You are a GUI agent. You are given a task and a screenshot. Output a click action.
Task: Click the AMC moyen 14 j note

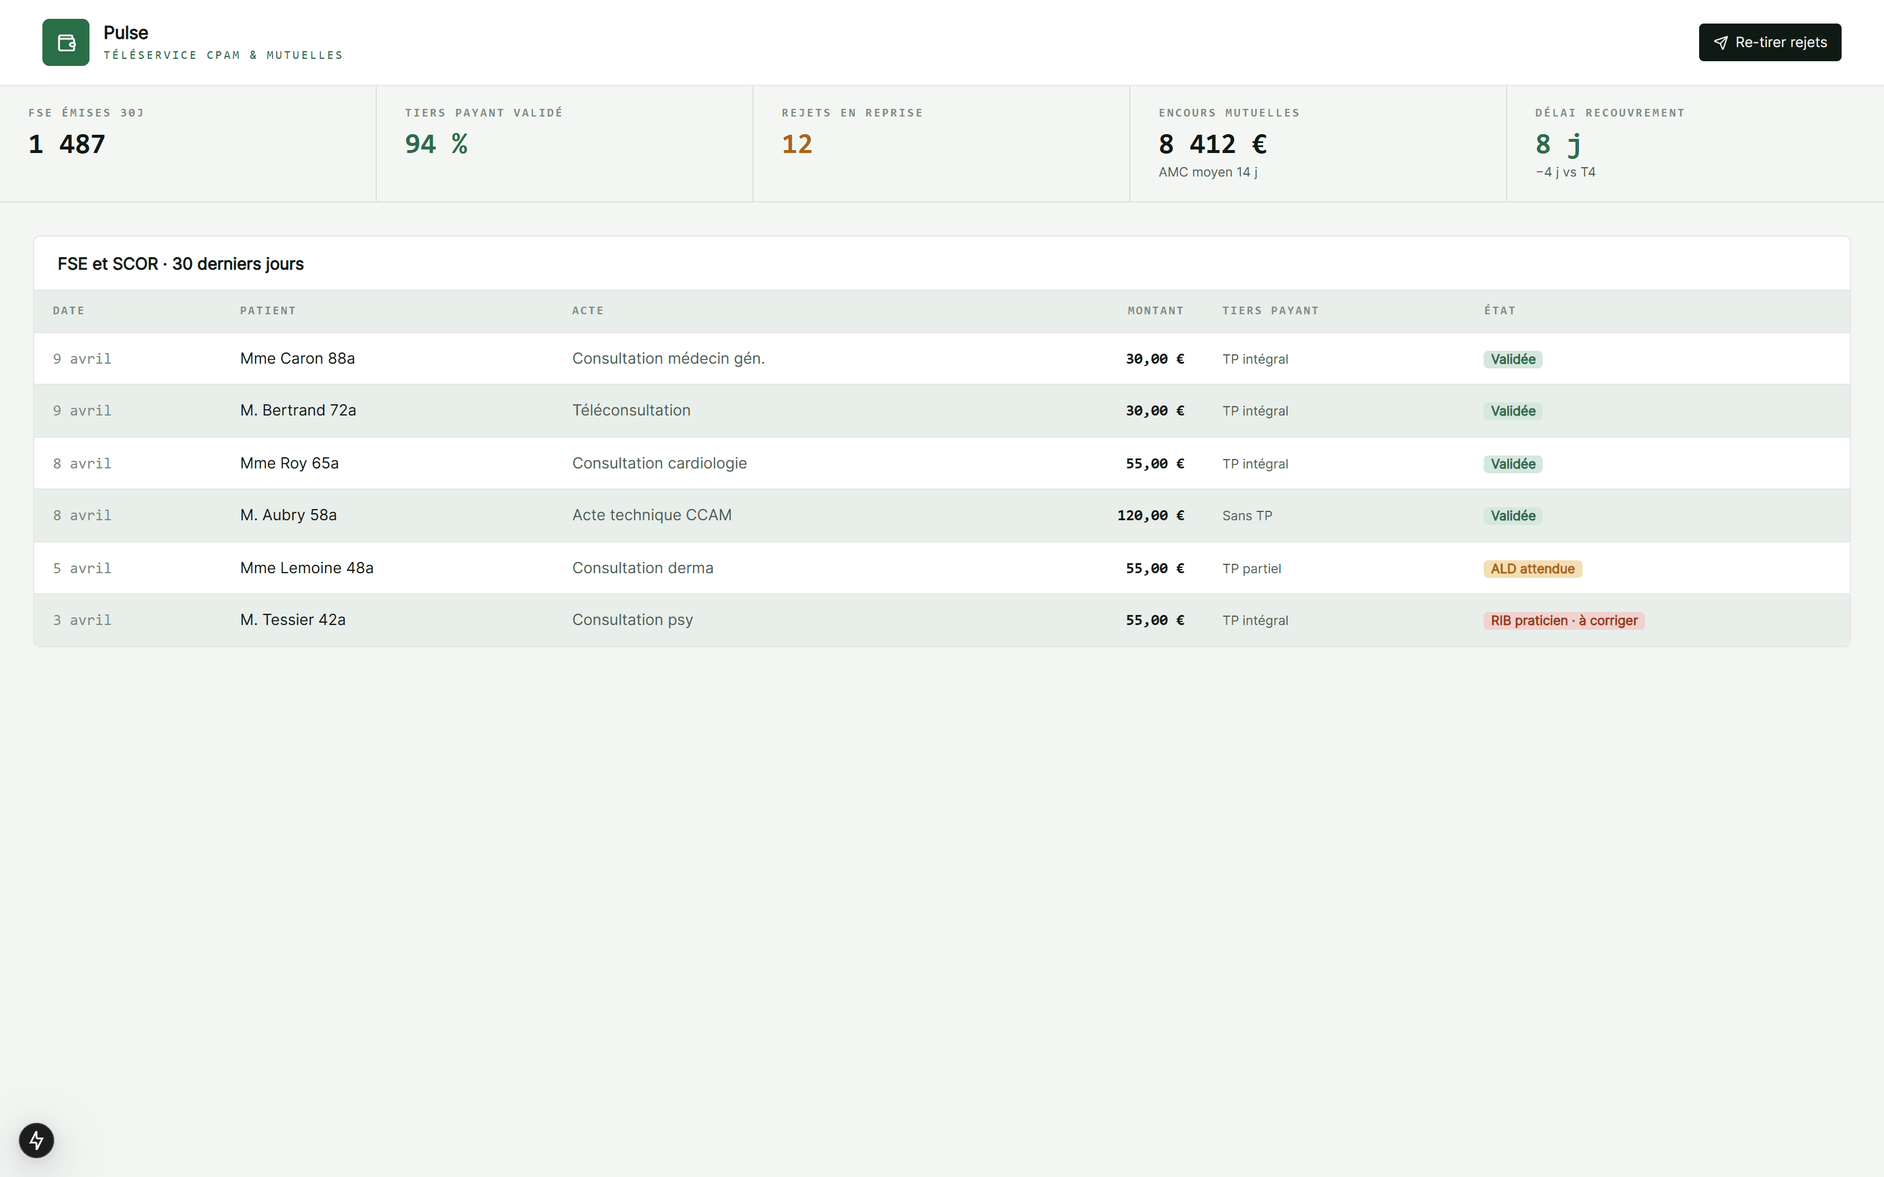pyautogui.click(x=1208, y=172)
